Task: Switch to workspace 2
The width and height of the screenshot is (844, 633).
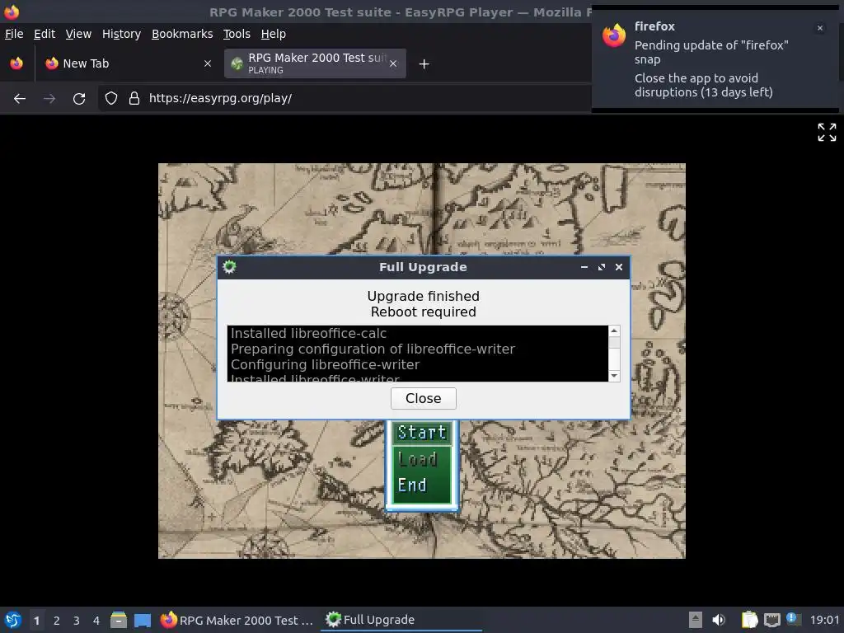Action: click(57, 621)
